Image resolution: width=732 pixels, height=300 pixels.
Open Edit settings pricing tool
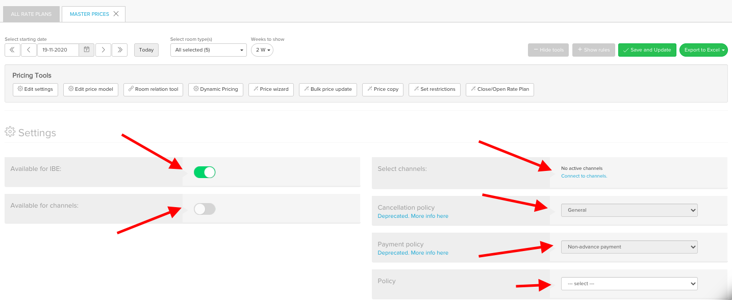(x=36, y=89)
